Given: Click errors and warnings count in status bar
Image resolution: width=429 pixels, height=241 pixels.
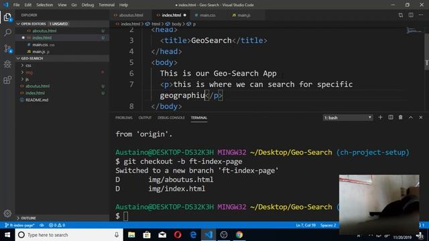Looking at the screenshot, I should pyautogui.click(x=57, y=225).
